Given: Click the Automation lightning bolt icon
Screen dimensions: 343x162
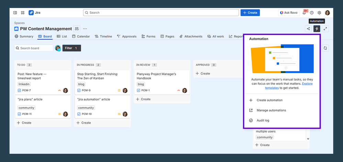Looking at the screenshot, I should 317,29.
